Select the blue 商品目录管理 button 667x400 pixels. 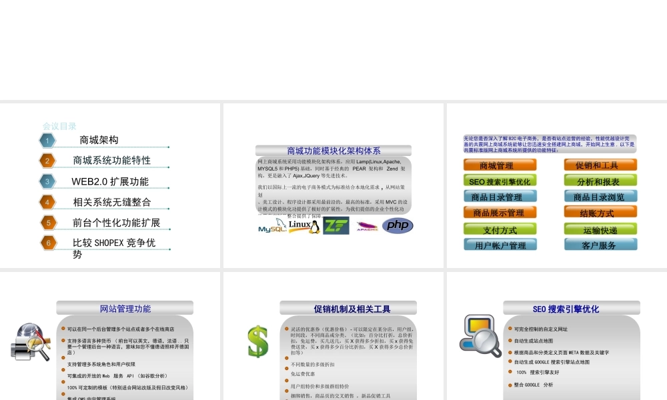click(500, 197)
